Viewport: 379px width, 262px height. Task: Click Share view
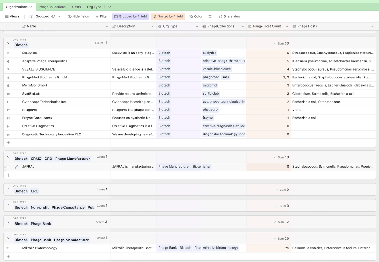point(230,16)
